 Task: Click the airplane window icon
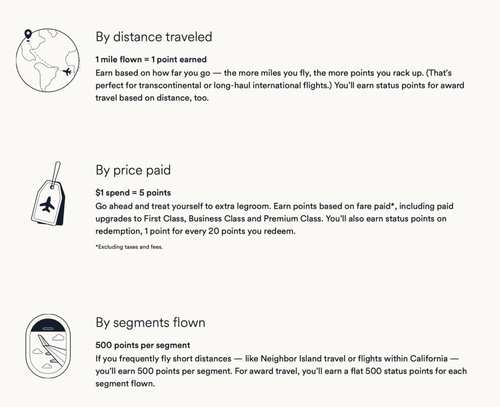[x=48, y=346]
